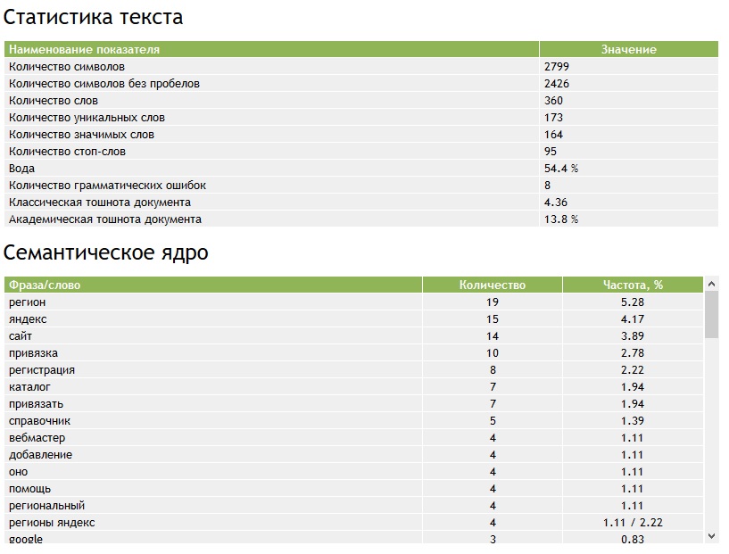Select frequency 3.89 for 'сайт'
This screenshot has width=729, height=554.
633,336
